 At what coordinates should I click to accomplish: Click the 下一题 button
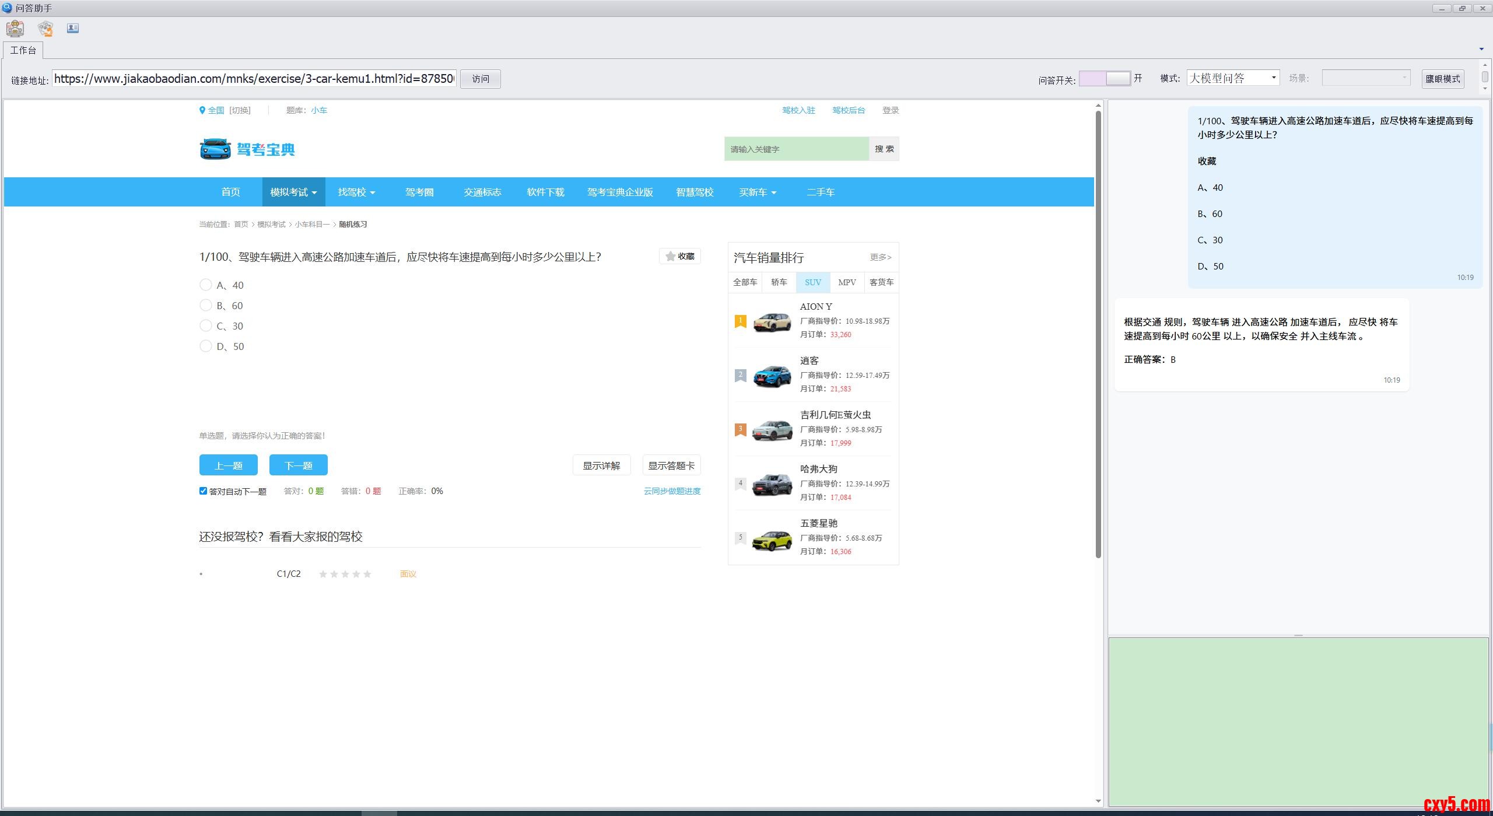tap(298, 465)
